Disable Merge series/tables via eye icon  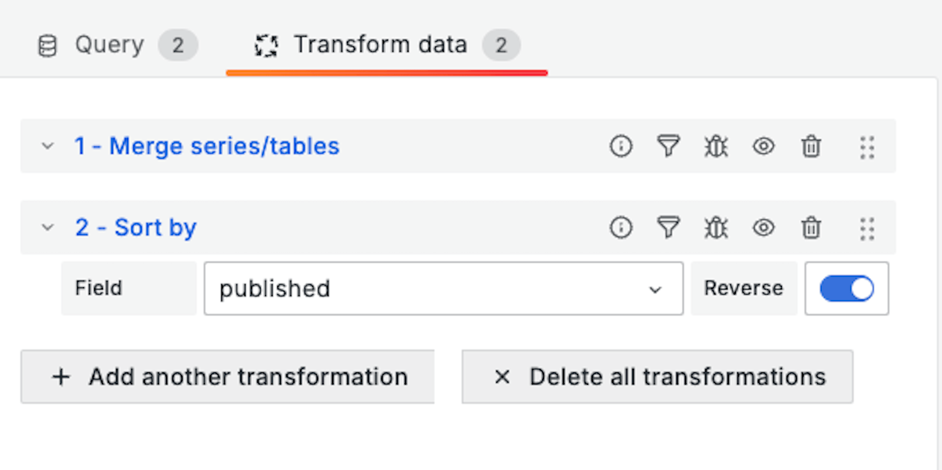coord(764,146)
